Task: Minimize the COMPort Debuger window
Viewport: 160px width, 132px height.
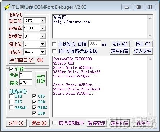Action: [127, 7]
